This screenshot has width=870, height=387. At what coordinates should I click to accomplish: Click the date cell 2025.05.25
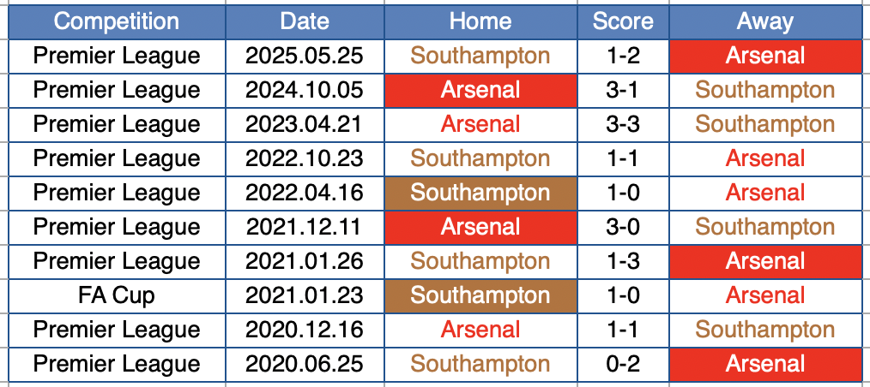tap(305, 56)
